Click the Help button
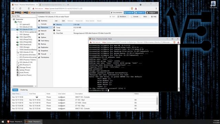Viewport: 220px width, 124px height. click(x=154, y=17)
